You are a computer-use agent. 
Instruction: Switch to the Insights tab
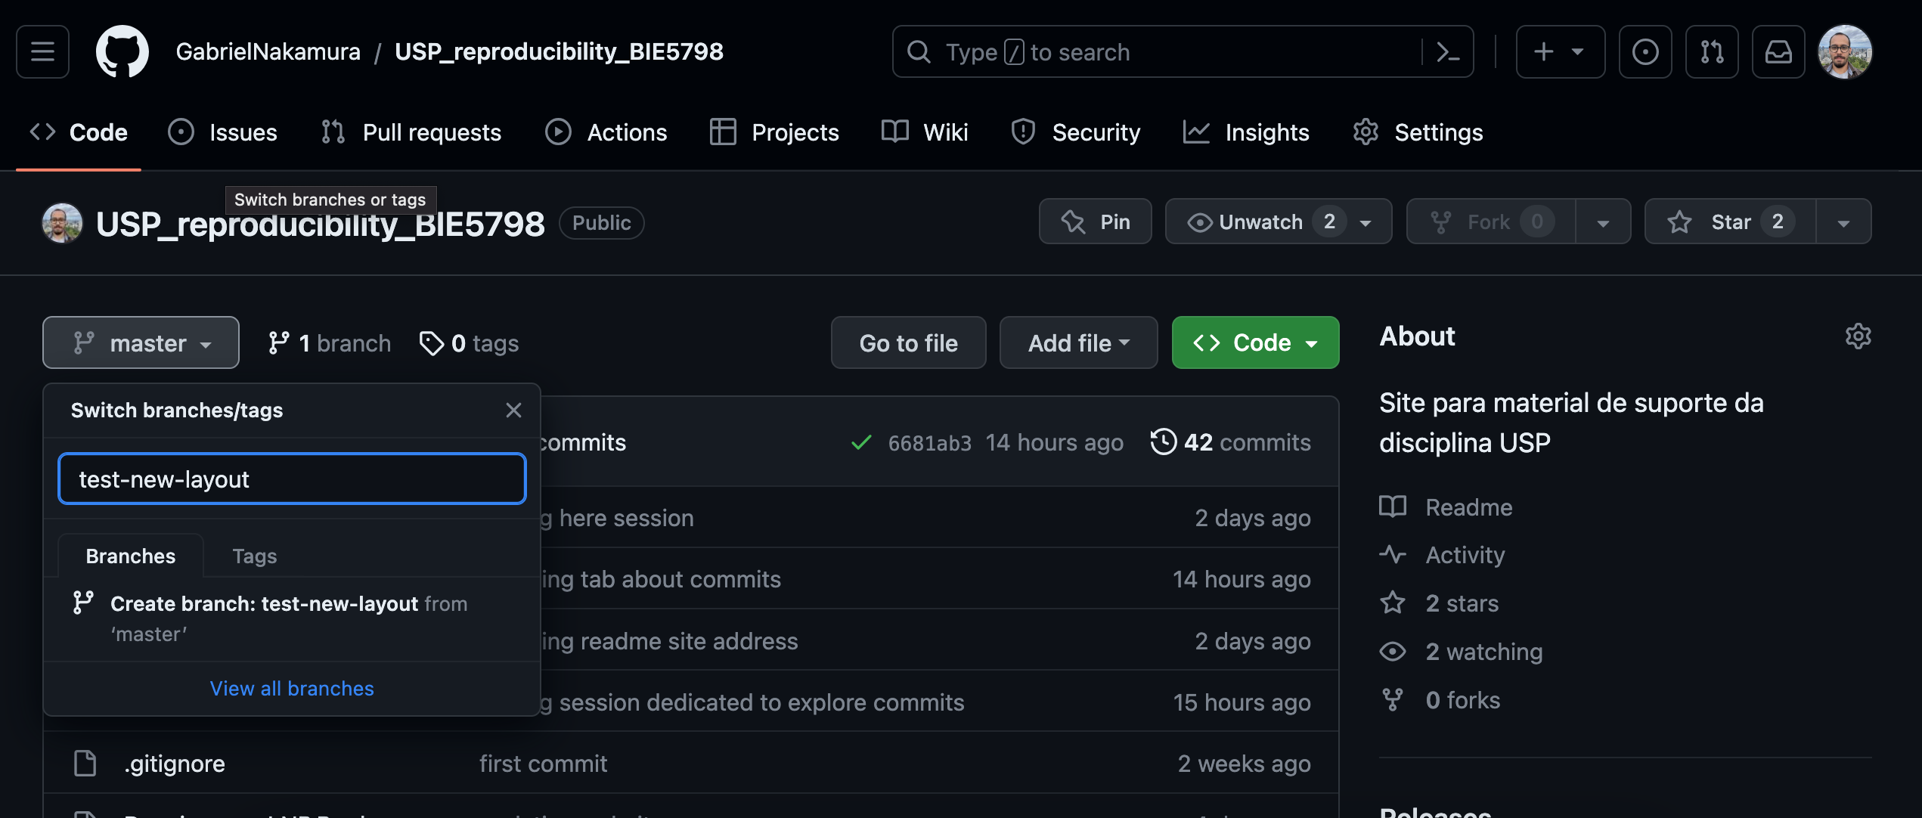pos(1246,132)
